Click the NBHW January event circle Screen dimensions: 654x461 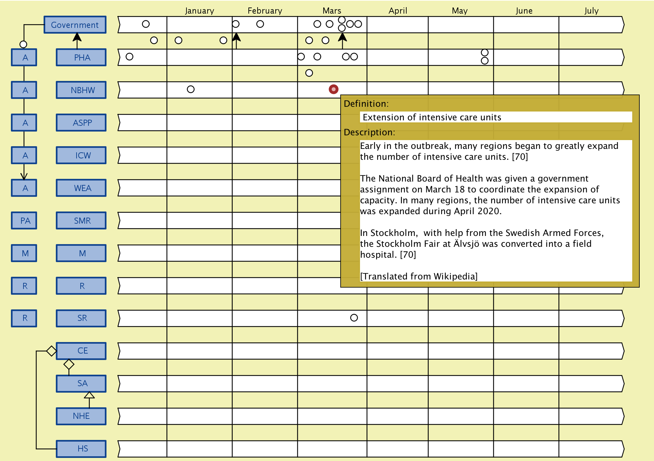(x=191, y=89)
